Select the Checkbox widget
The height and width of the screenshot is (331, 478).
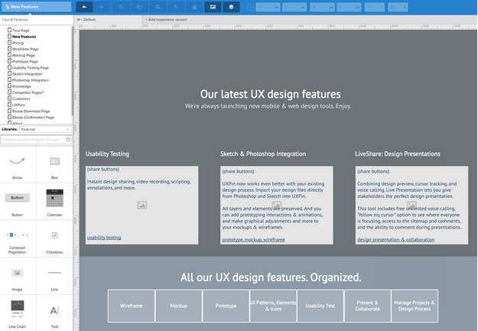(x=54, y=239)
